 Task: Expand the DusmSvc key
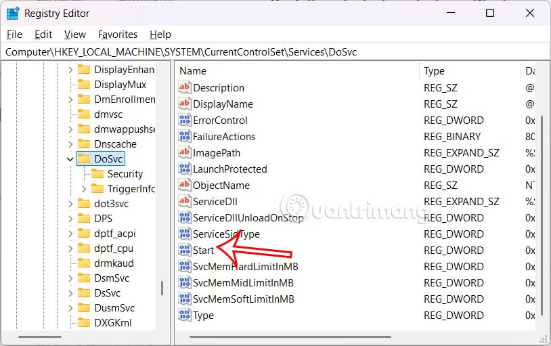(x=70, y=308)
